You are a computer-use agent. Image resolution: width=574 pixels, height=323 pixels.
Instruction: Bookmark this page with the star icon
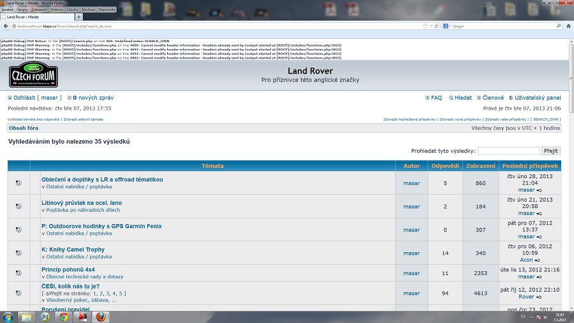coord(425,26)
